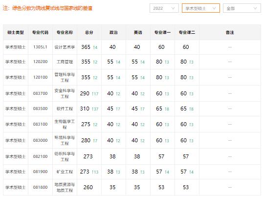Click the 专业代码 column header

tap(40, 32)
